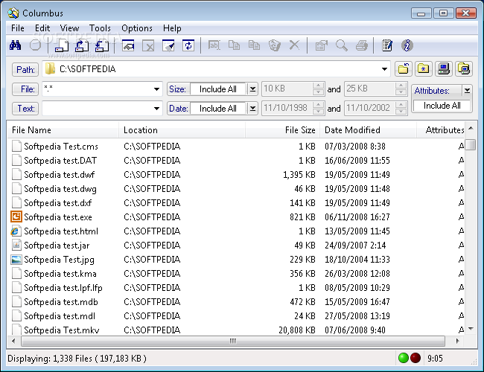
Task: Click the move files icon
Action: [254, 45]
